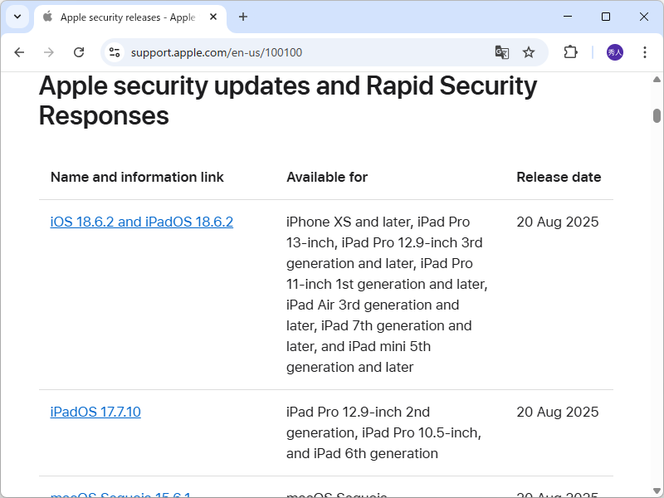Open the iPadOS 17.7.10 security link
This screenshot has width=664, height=498.
click(x=95, y=412)
